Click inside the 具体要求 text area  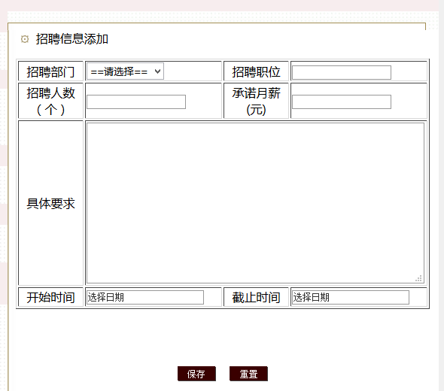[255, 203]
